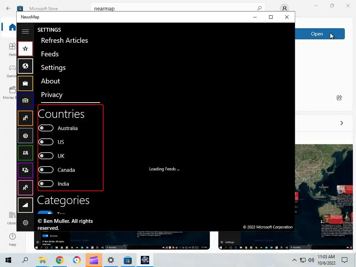Select the globe World news category icon

[25, 66]
